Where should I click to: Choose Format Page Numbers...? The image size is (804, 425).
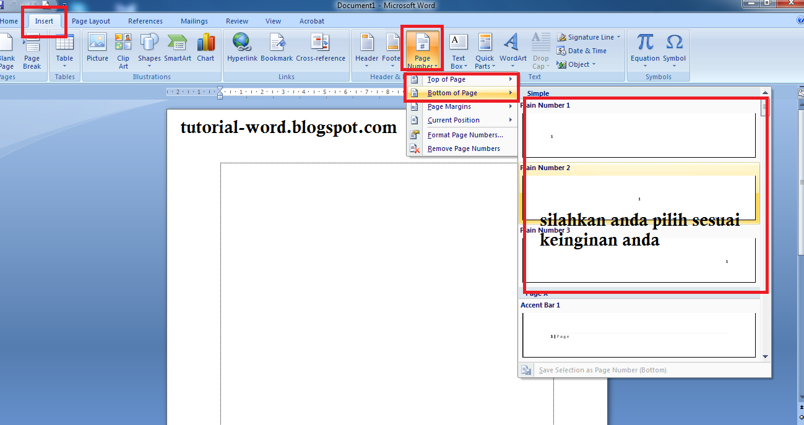(462, 135)
